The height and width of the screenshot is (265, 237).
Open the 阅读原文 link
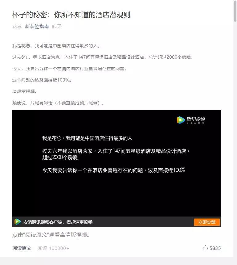coord(22,248)
